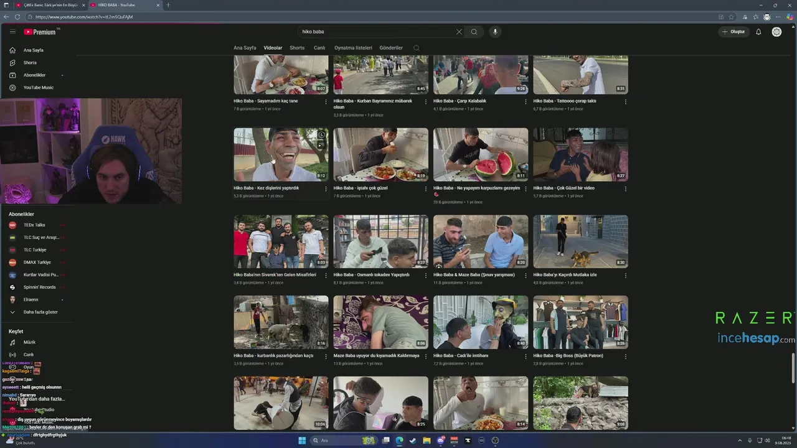This screenshot has height=448, width=797.
Task: Open Siverek'ten Gelen Misafirleri video title
Action: [275, 274]
